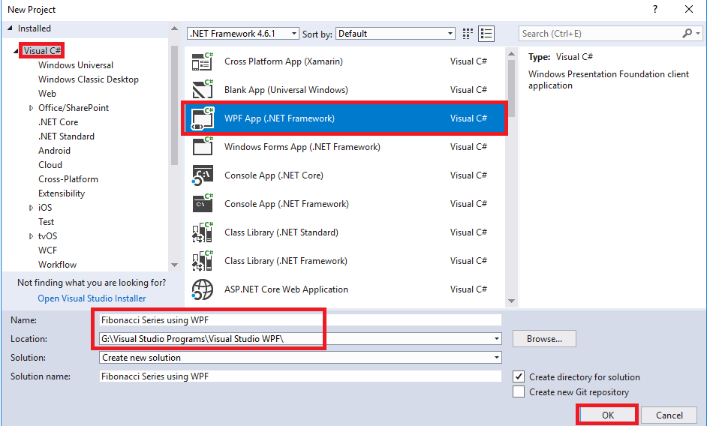Click the project Name text field
This screenshot has height=426, width=707.
tap(300, 320)
